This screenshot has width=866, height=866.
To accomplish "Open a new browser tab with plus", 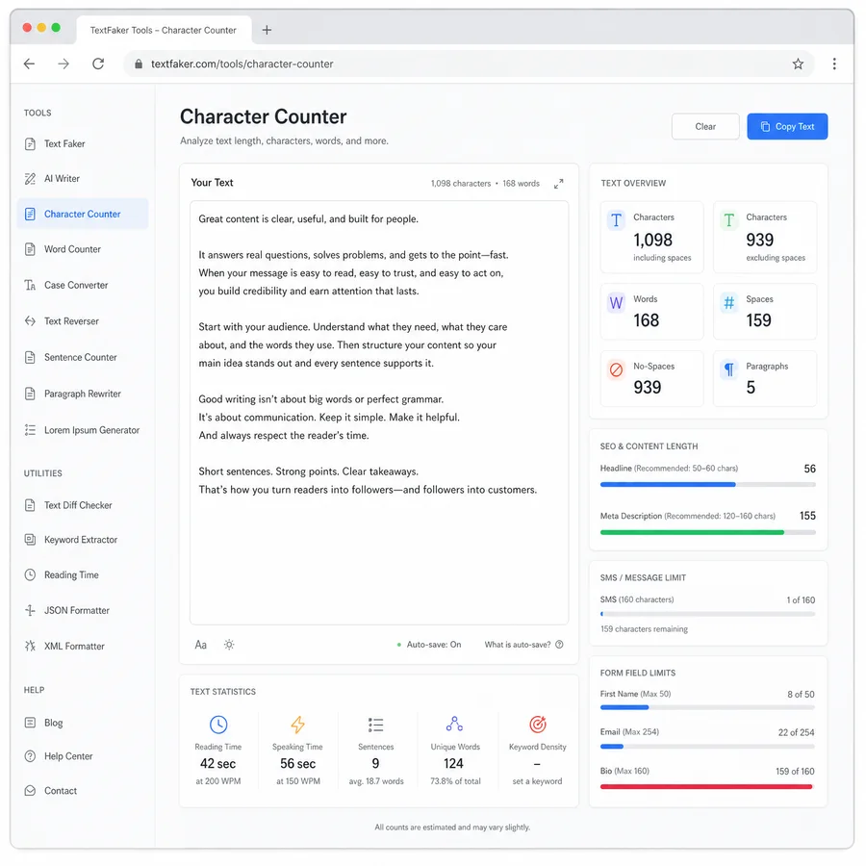I will pyautogui.click(x=267, y=31).
